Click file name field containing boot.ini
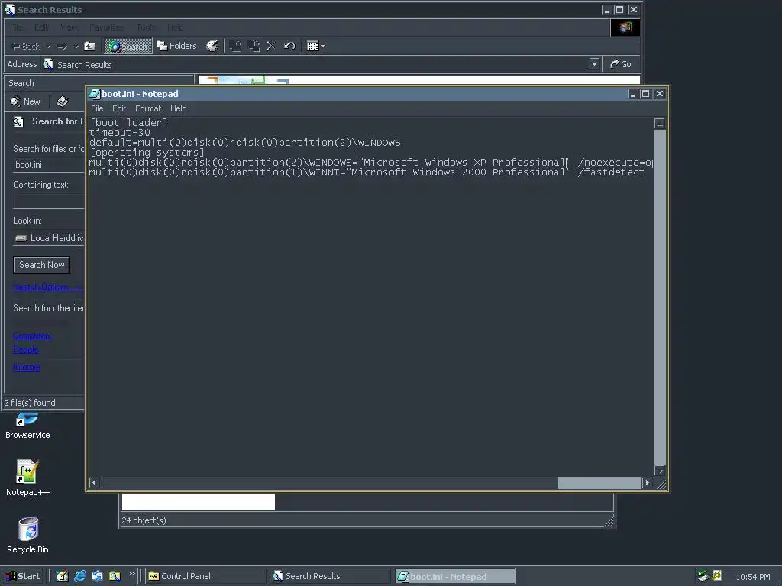Viewport: 782px width, 586px height. click(48, 165)
